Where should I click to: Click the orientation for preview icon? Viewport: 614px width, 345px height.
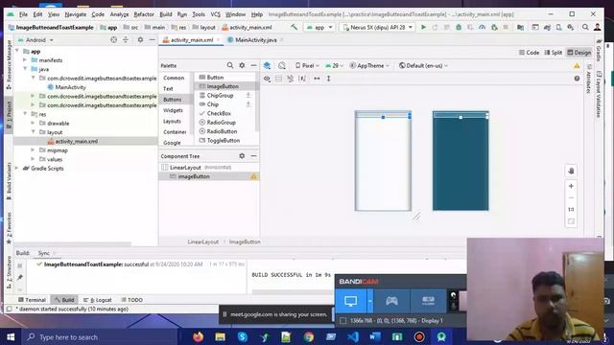tap(281, 65)
